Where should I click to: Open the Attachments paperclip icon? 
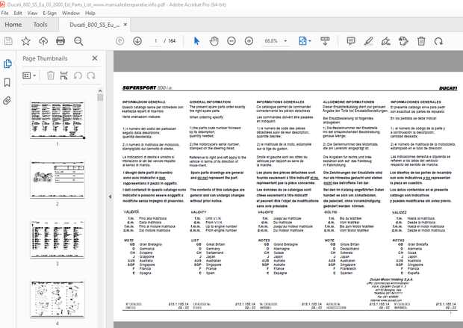7,101
